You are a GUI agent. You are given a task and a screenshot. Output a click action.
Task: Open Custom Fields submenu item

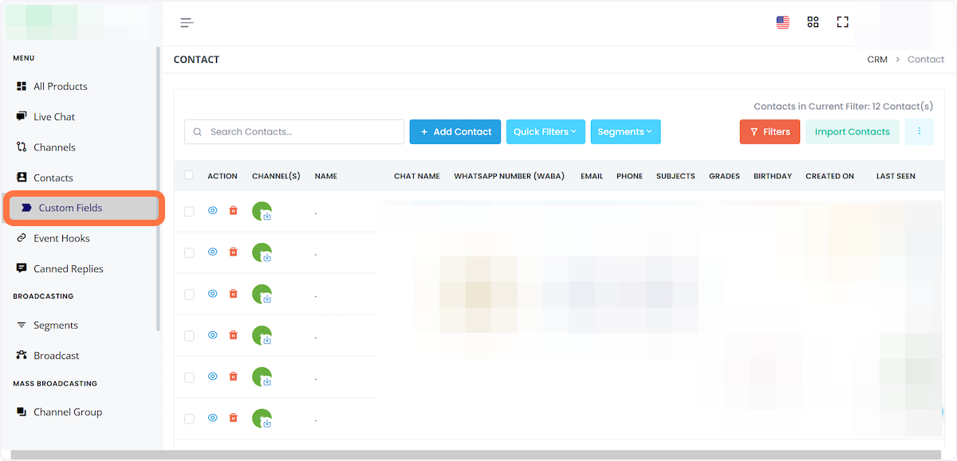pyautogui.click(x=83, y=208)
